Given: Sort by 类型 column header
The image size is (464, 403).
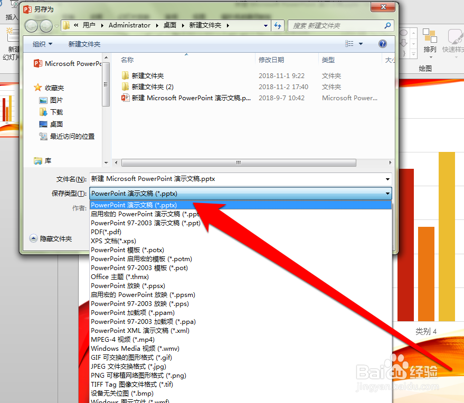Looking at the screenshot, I should click(x=328, y=60).
